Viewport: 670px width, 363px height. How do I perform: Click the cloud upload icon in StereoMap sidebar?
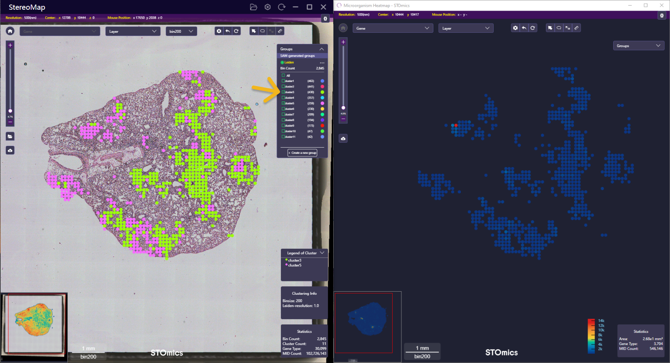10,151
